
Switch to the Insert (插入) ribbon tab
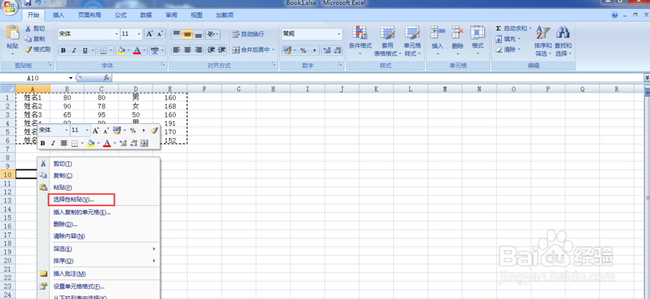point(58,16)
